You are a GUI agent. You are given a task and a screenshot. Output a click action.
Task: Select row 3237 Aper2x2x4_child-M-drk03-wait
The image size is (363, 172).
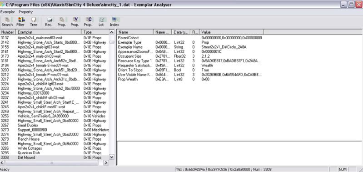[55, 97]
